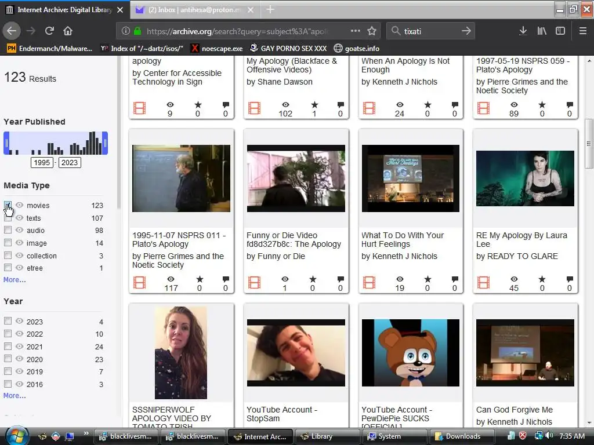
Task: Bookmark this page with the star icon
Action: point(372,31)
